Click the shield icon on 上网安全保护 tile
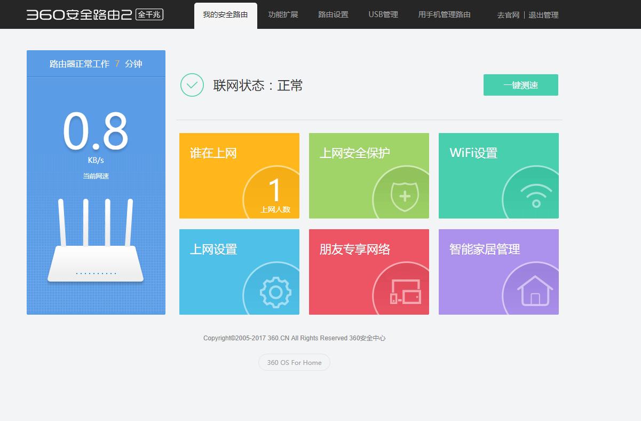Image resolution: width=641 pixels, height=421 pixels. point(404,197)
